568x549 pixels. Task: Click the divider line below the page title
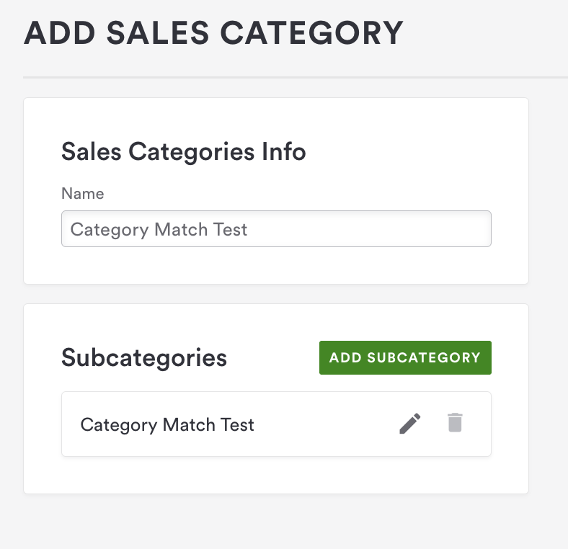tap(288, 77)
